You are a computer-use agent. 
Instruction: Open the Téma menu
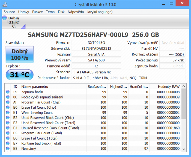50,12
